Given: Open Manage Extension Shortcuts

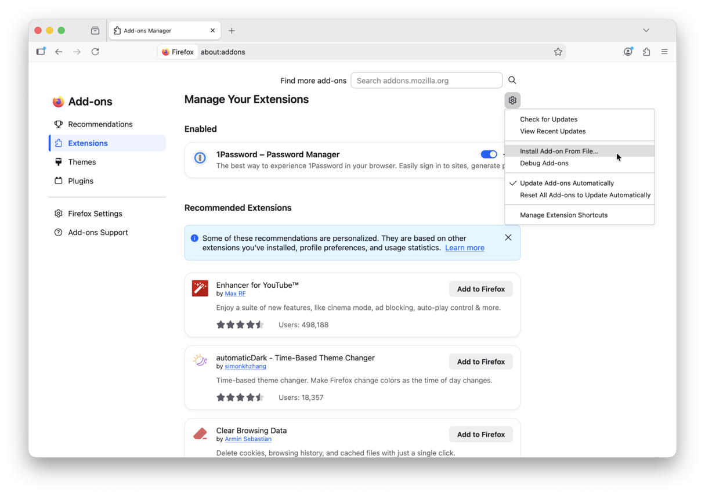Looking at the screenshot, I should coord(580,215).
